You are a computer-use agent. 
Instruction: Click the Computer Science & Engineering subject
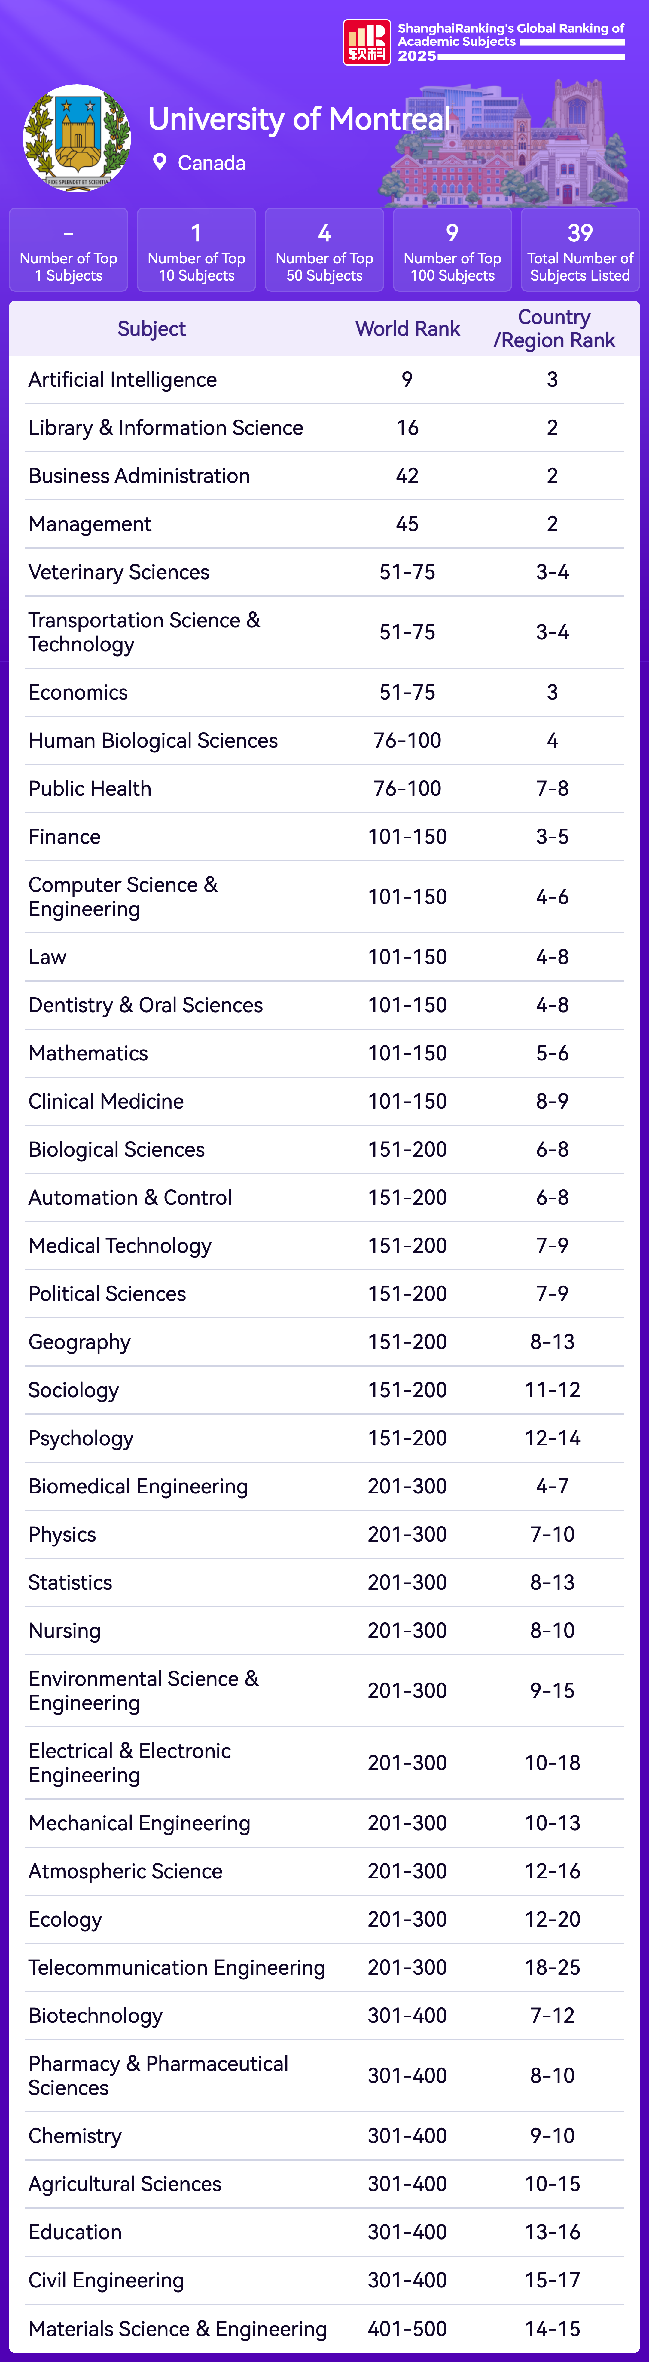(x=123, y=897)
